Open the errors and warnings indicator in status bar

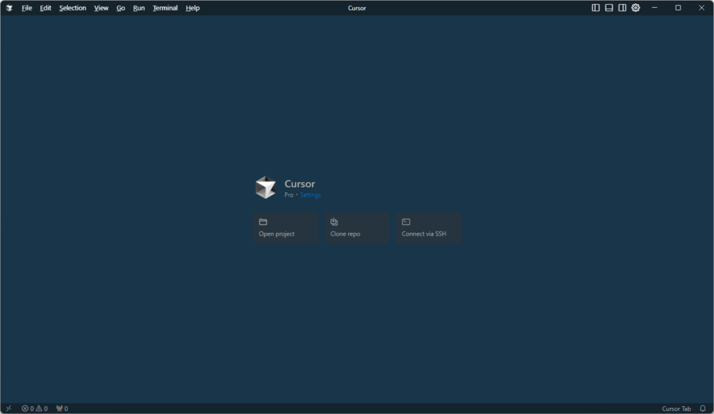[35, 408]
